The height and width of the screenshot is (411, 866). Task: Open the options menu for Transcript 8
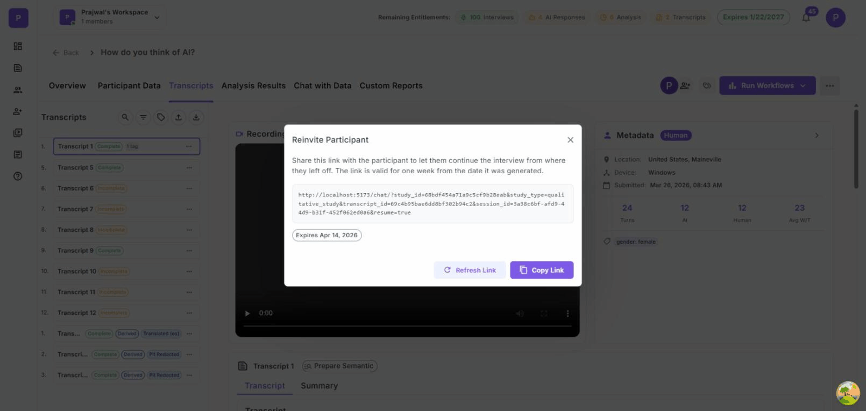pos(189,230)
